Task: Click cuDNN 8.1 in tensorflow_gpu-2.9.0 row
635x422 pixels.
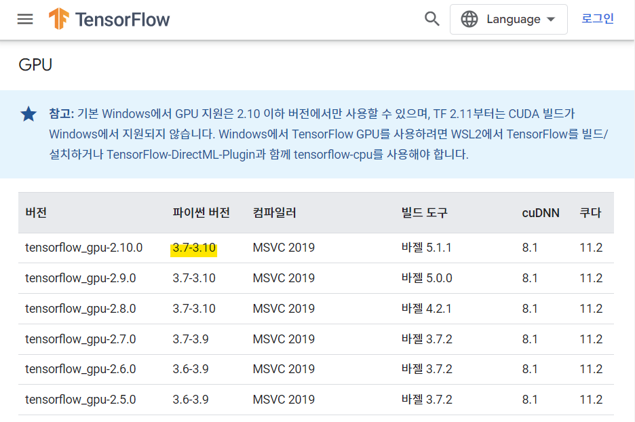Action: tap(530, 278)
